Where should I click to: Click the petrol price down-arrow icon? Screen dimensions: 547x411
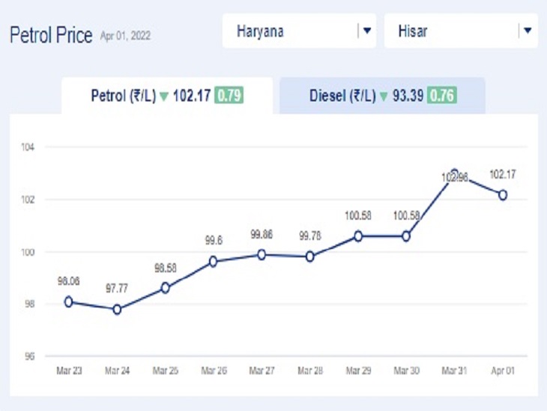(x=164, y=97)
